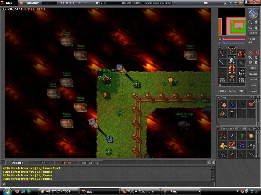Toggle chase opponent mode
Image resolution: width=261 pixels, height=195 pixels.
(x=256, y=58)
